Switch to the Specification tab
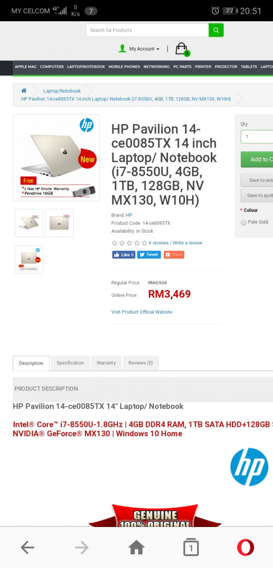This screenshot has width=273, height=568. (70, 363)
